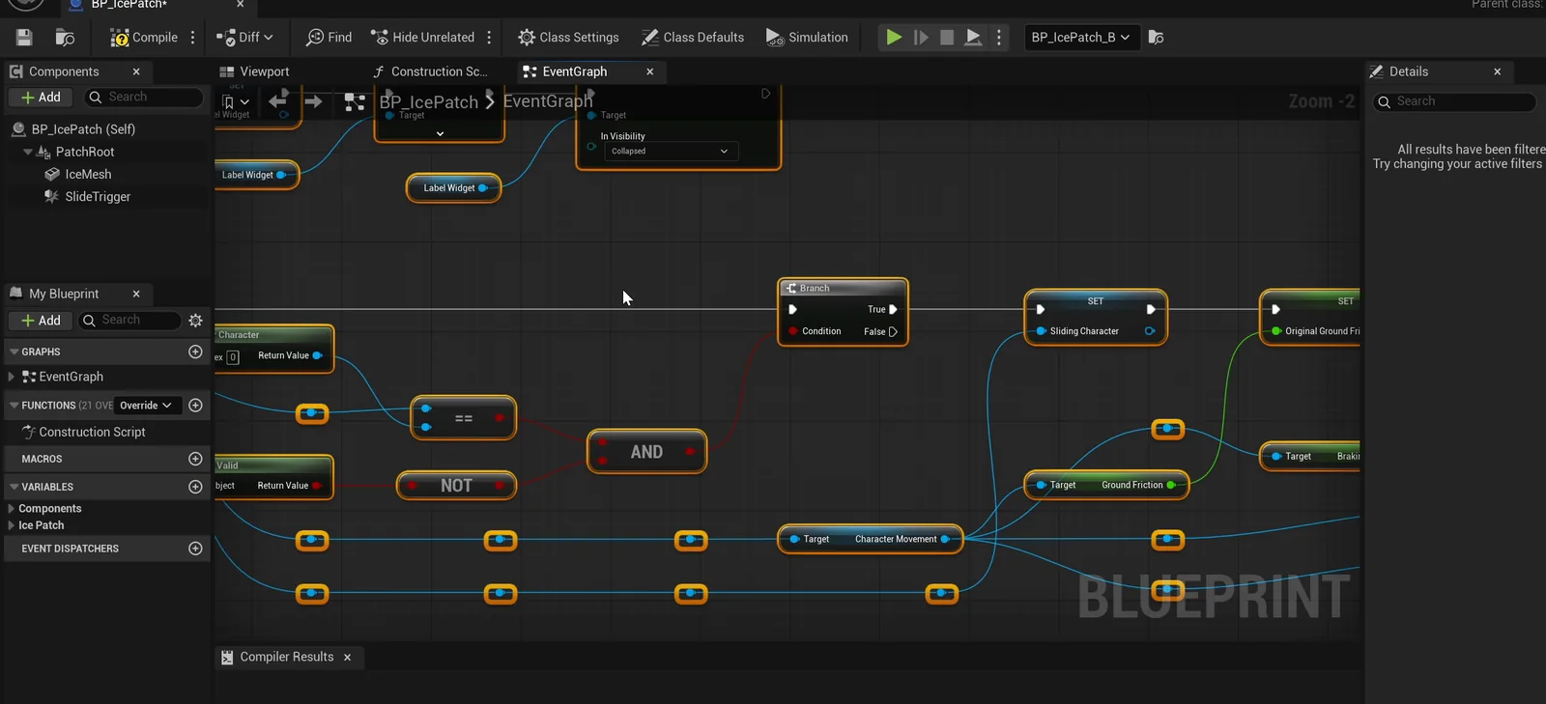
Task: Add a new component
Action: tap(41, 98)
